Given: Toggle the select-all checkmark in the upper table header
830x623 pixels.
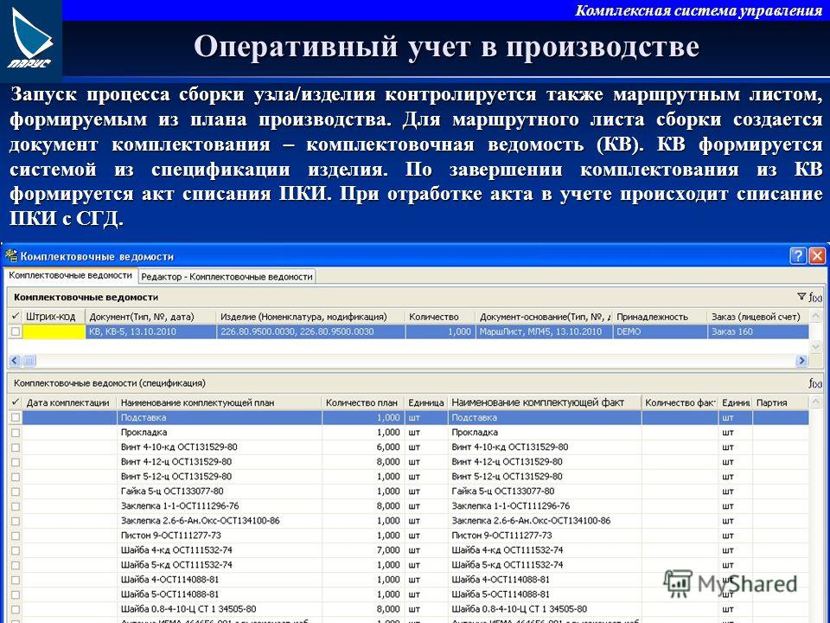Looking at the screenshot, I should click(x=15, y=317).
